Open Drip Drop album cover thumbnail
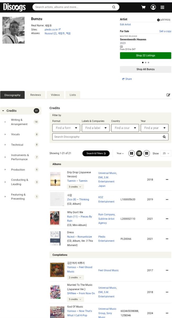 pyautogui.click(x=55, y=179)
